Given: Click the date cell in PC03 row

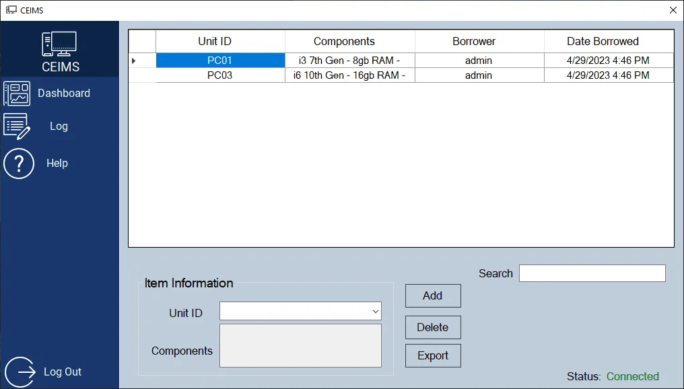Looking at the screenshot, I should pyautogui.click(x=609, y=75).
